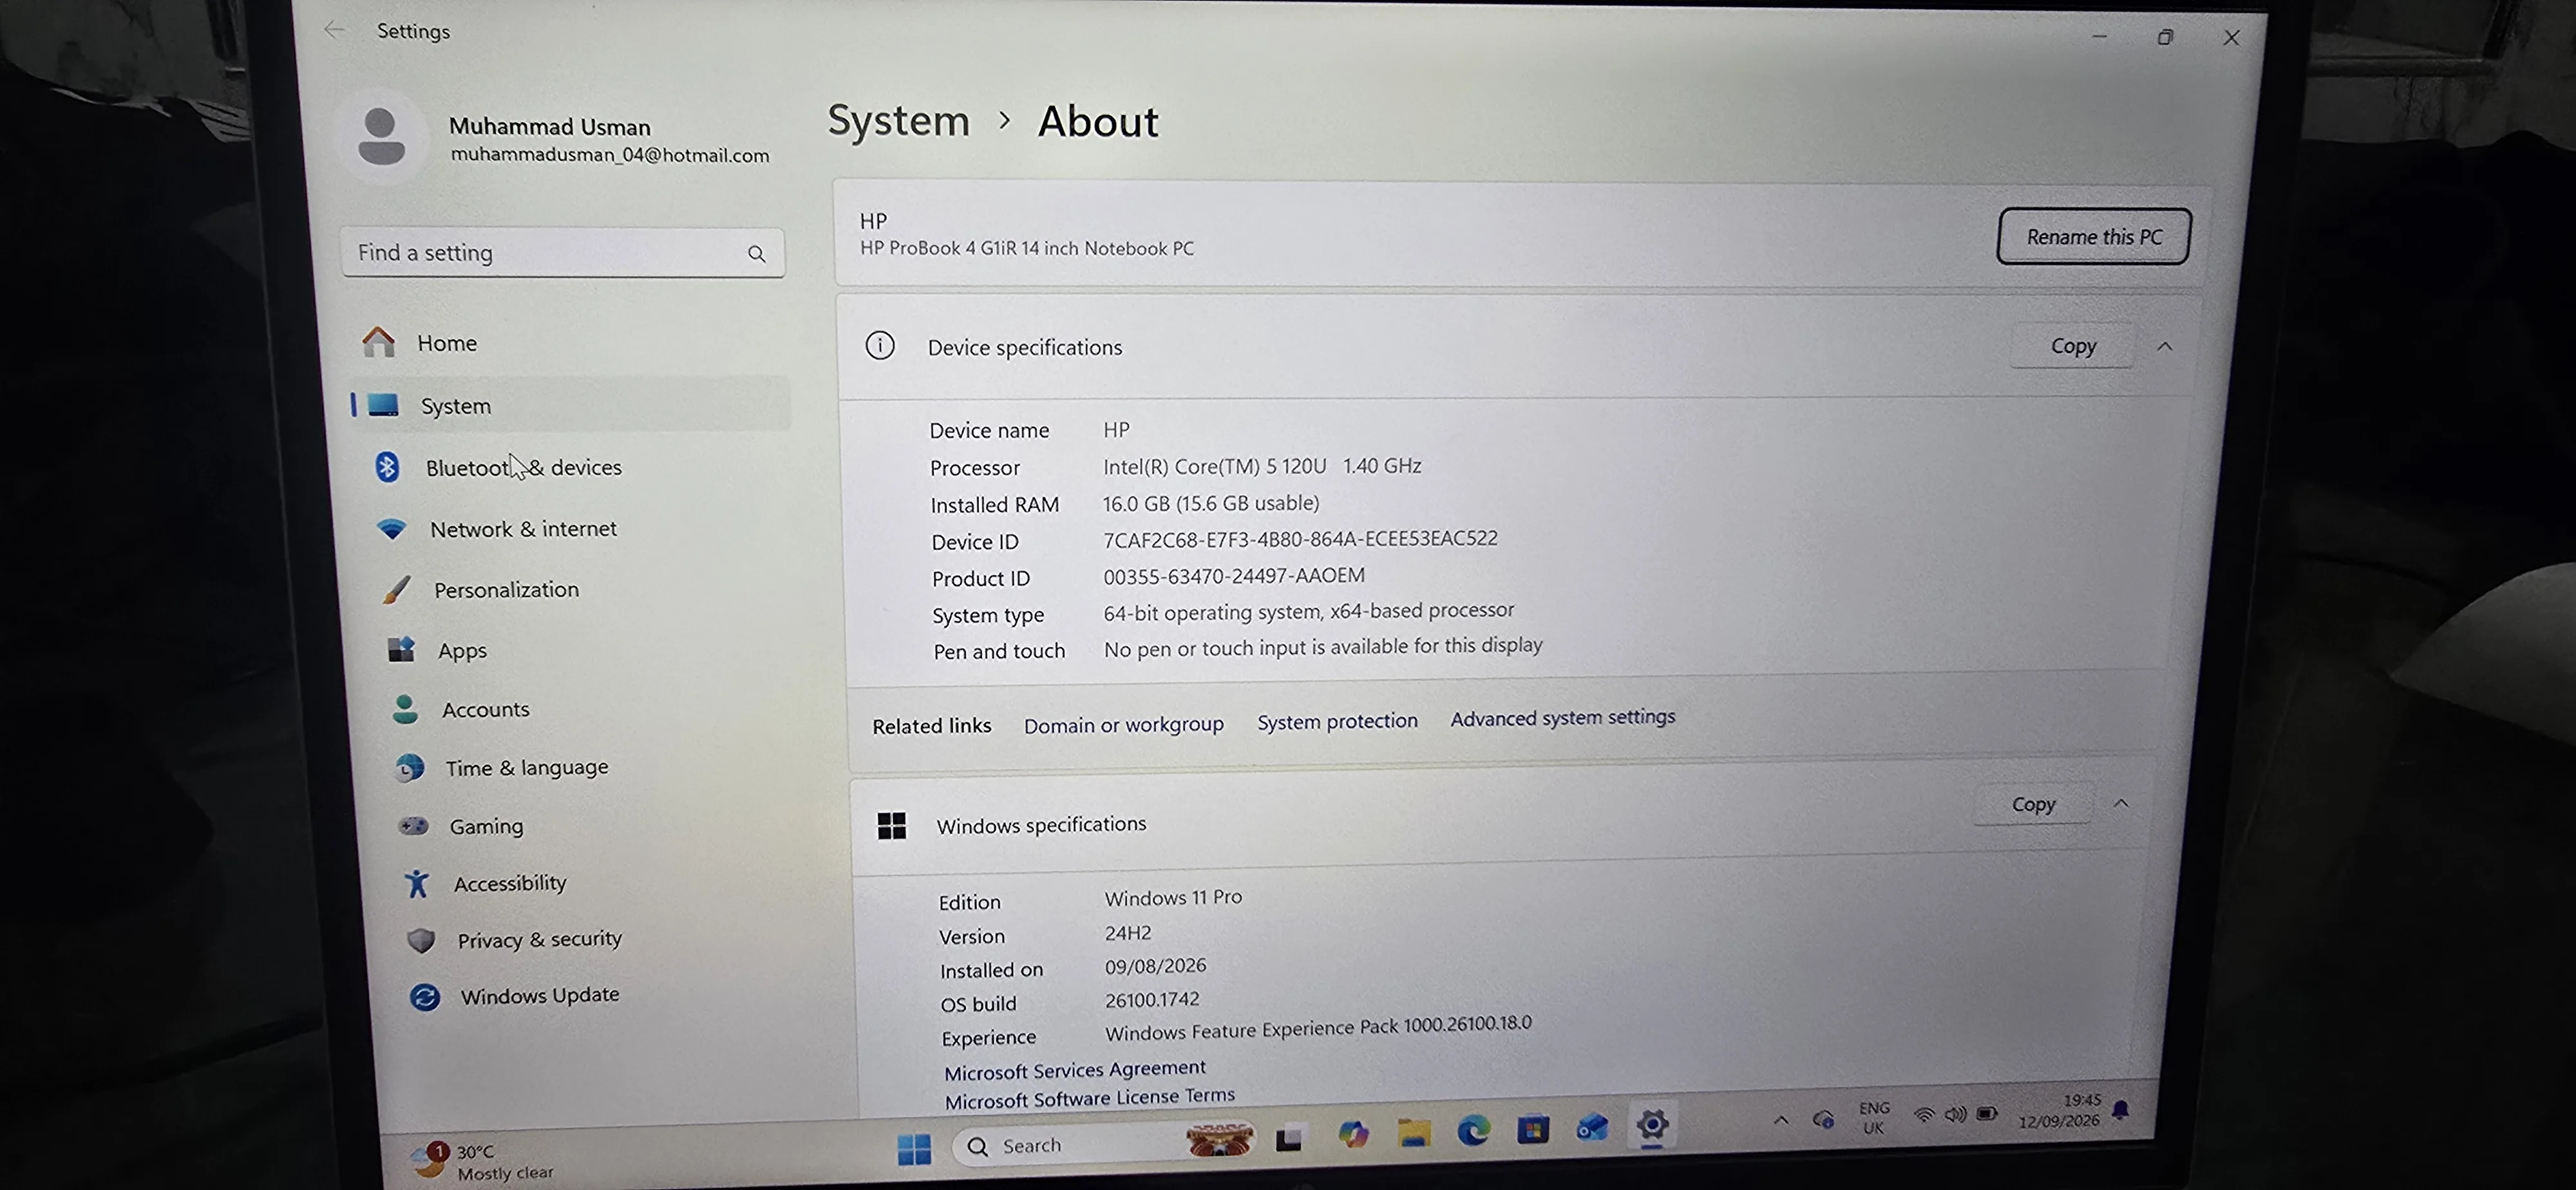Image resolution: width=2576 pixels, height=1190 pixels.
Task: Open Outlook from the taskbar
Action: point(1592,1128)
